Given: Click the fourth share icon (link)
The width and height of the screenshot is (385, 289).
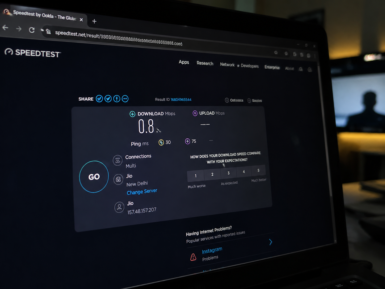Looking at the screenshot, I should [x=125, y=99].
